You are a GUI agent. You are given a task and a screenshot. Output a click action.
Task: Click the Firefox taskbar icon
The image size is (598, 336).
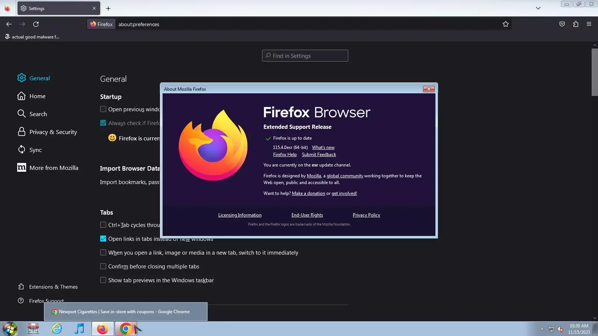click(102, 329)
